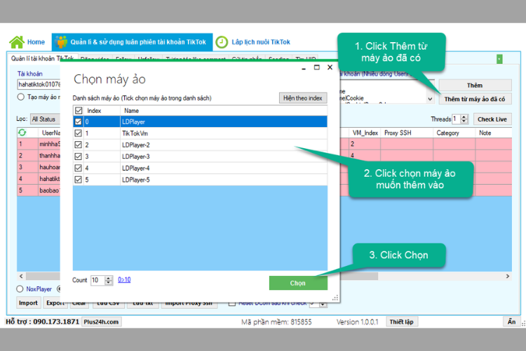The height and width of the screenshot is (351, 526).
Task: Click the green refresh icon in the table header
Action: (22, 133)
